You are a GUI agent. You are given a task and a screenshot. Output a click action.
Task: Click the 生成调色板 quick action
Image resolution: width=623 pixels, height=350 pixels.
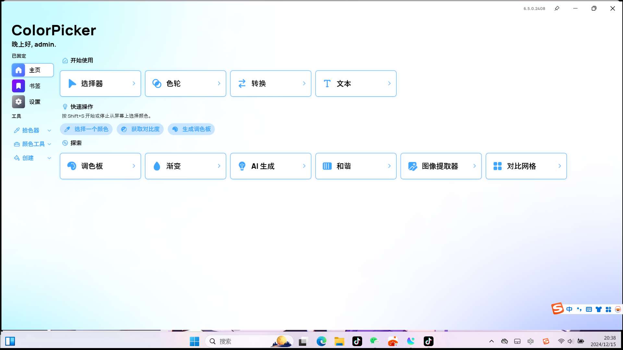pos(191,129)
